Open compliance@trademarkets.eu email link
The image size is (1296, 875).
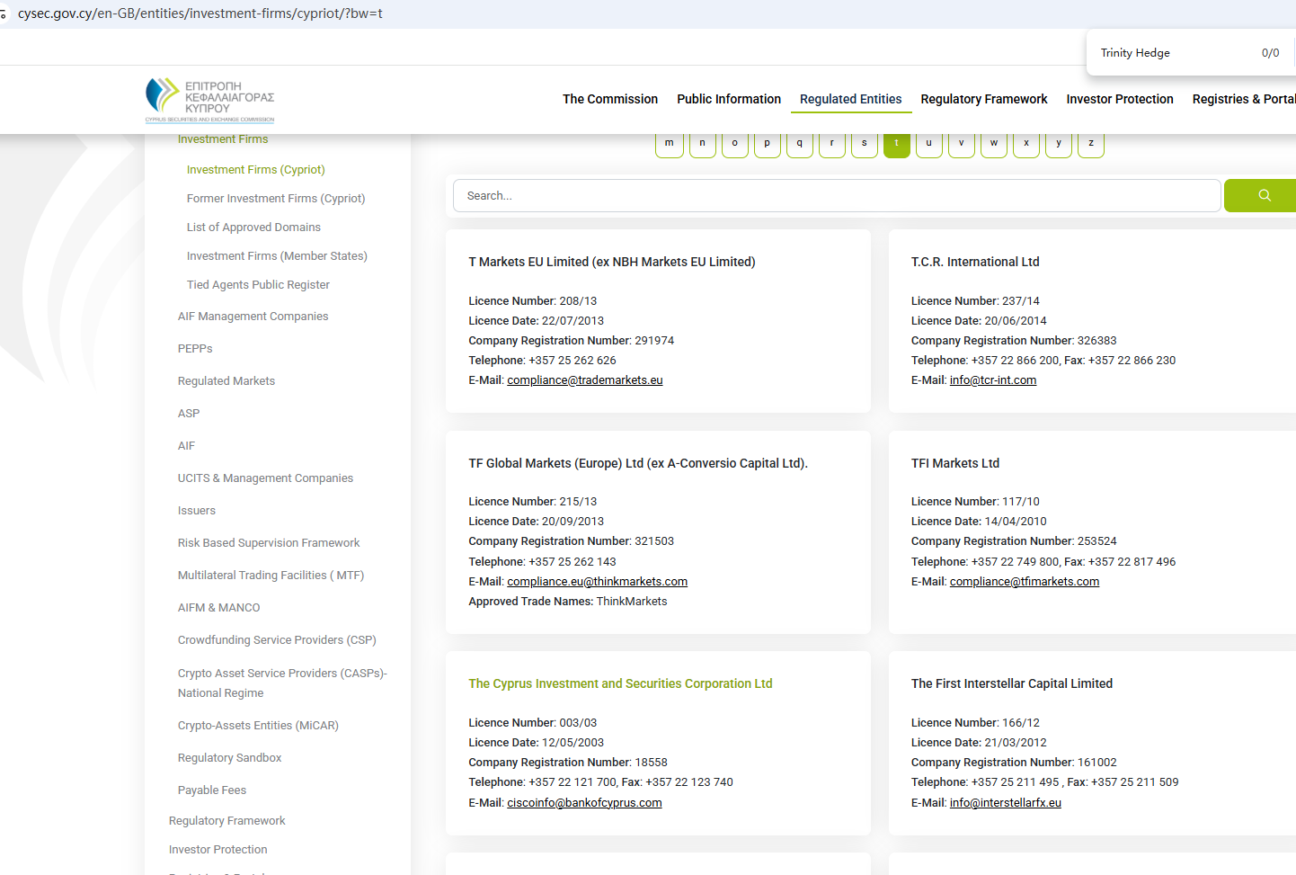584,380
